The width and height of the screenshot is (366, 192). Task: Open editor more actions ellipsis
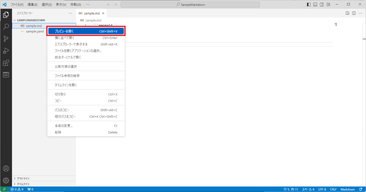[360, 13]
